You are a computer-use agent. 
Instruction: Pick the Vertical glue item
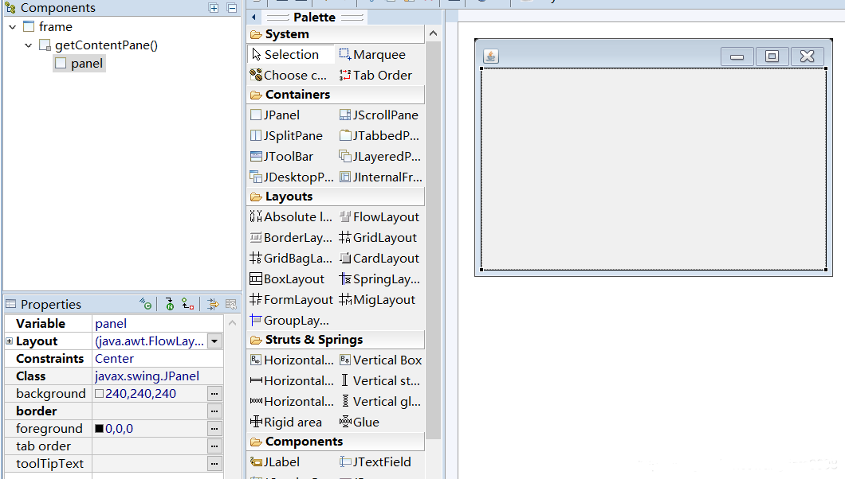coord(379,402)
